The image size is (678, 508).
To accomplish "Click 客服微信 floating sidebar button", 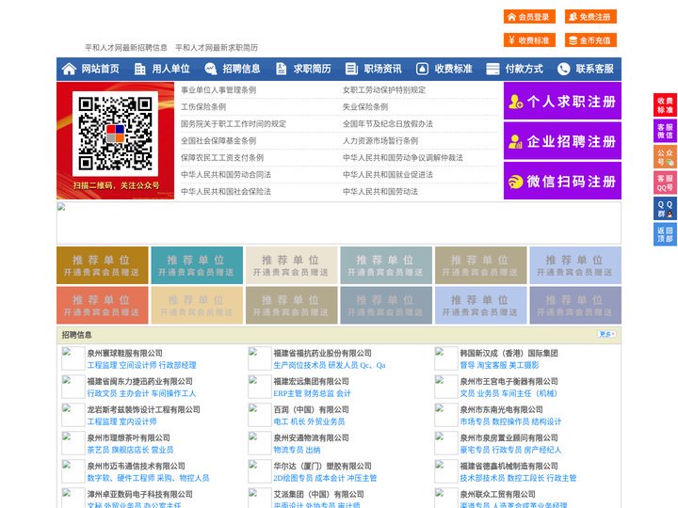I will point(665,131).
